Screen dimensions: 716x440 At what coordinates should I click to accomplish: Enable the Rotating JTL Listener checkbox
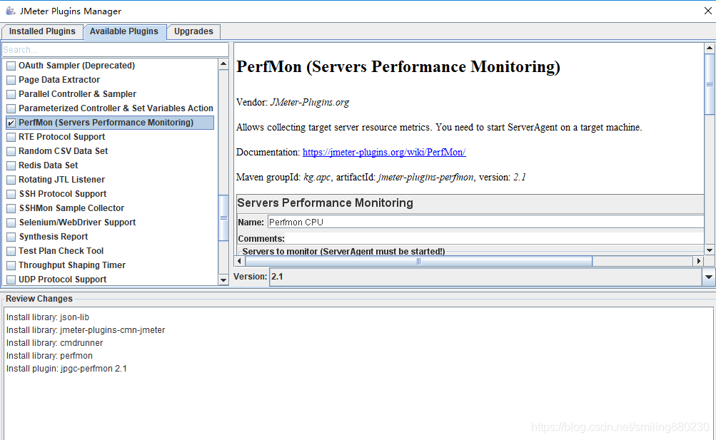[x=11, y=180]
